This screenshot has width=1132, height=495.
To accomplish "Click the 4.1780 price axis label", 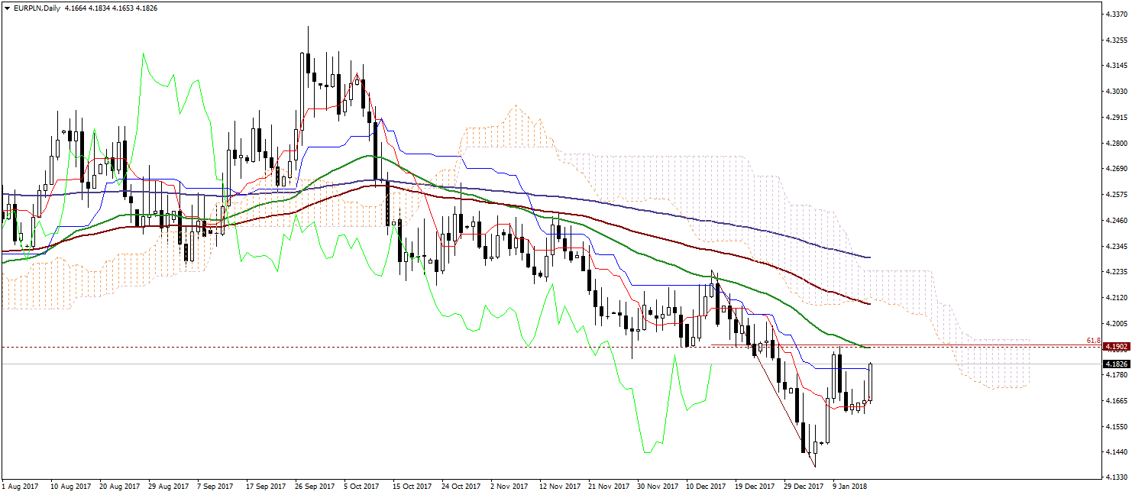I will click(1116, 374).
